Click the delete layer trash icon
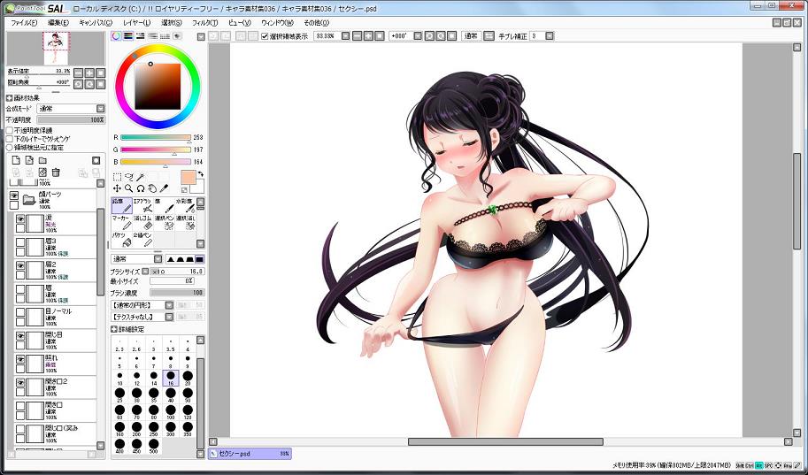The width and height of the screenshot is (808, 475). pyautogui.click(x=56, y=172)
